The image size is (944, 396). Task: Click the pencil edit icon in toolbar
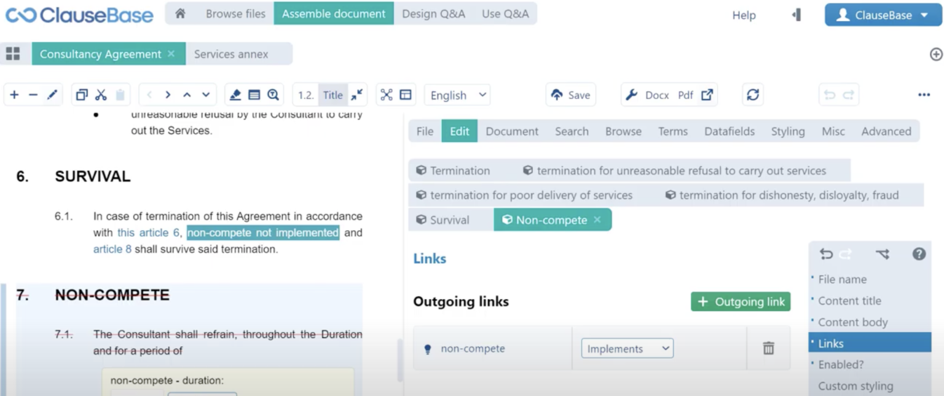point(52,95)
